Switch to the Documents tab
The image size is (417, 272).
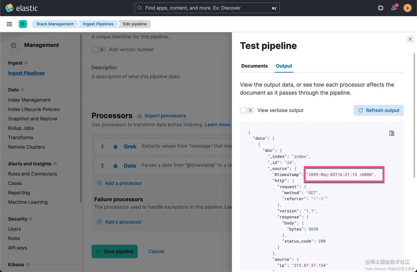[254, 66]
